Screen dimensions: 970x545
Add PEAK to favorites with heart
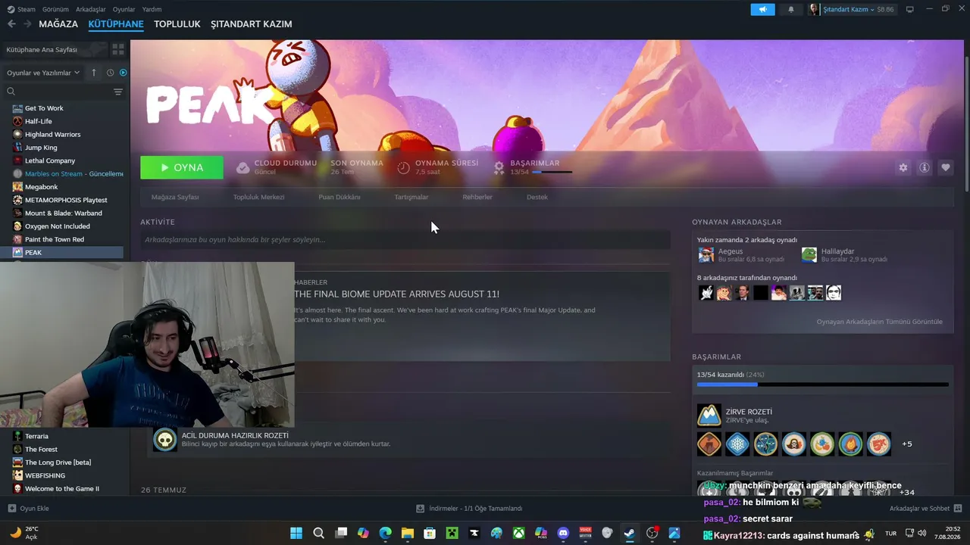946,167
